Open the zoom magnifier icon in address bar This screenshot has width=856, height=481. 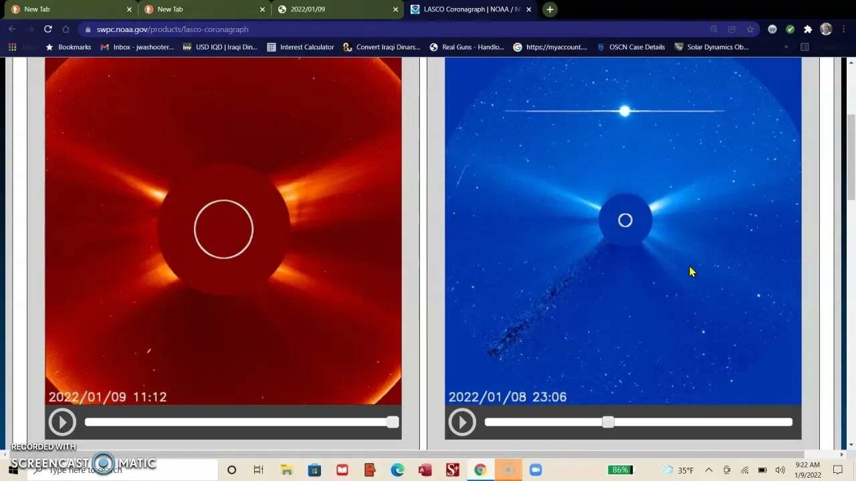coord(714,29)
